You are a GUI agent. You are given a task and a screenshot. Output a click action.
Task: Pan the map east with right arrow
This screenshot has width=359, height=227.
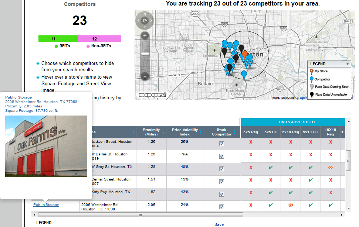point(151,21)
